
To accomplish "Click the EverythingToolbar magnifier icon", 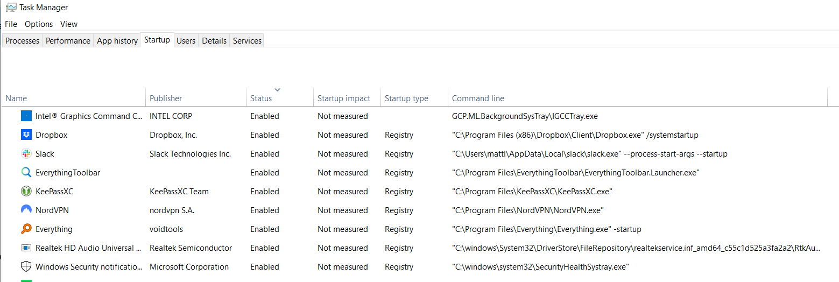I will [26, 172].
